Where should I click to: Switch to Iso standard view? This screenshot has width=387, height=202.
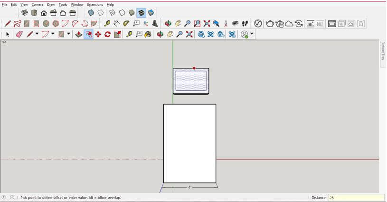coord(24,13)
